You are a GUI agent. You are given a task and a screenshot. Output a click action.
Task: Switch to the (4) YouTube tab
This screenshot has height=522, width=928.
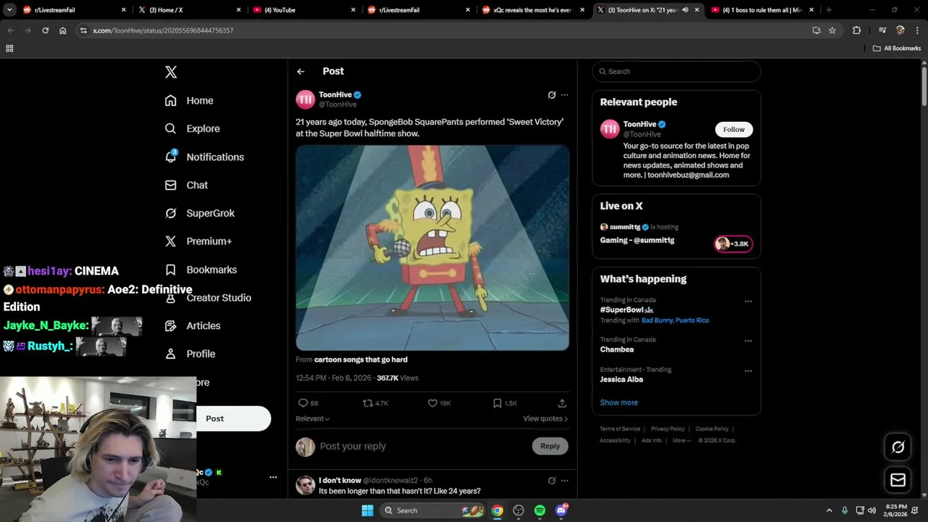[x=304, y=10]
